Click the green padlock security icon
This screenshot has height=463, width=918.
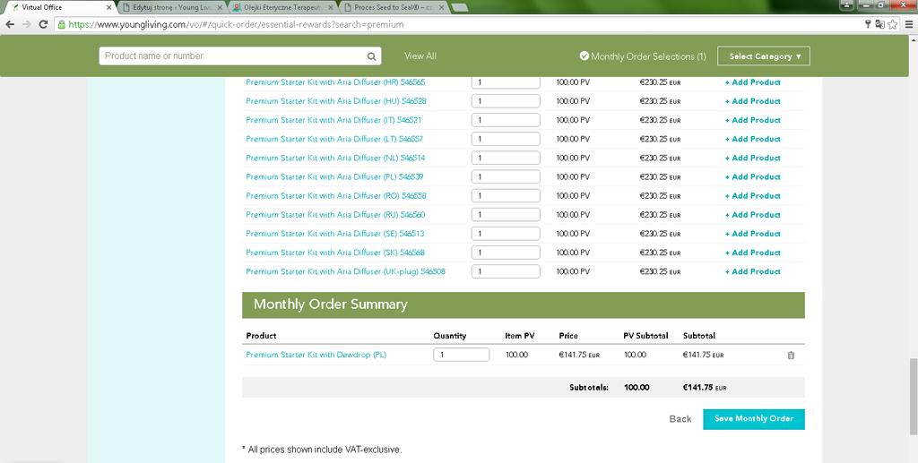62,24
